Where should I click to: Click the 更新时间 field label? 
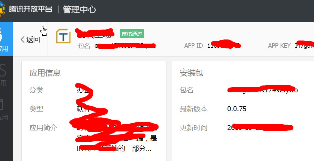click(x=193, y=128)
